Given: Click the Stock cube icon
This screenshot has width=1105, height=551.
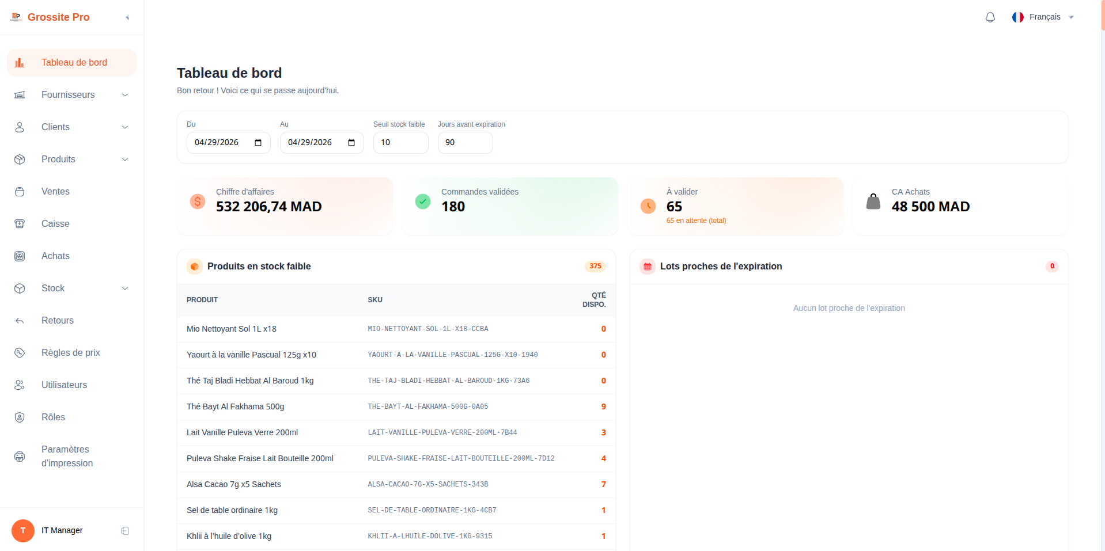Looking at the screenshot, I should point(20,288).
